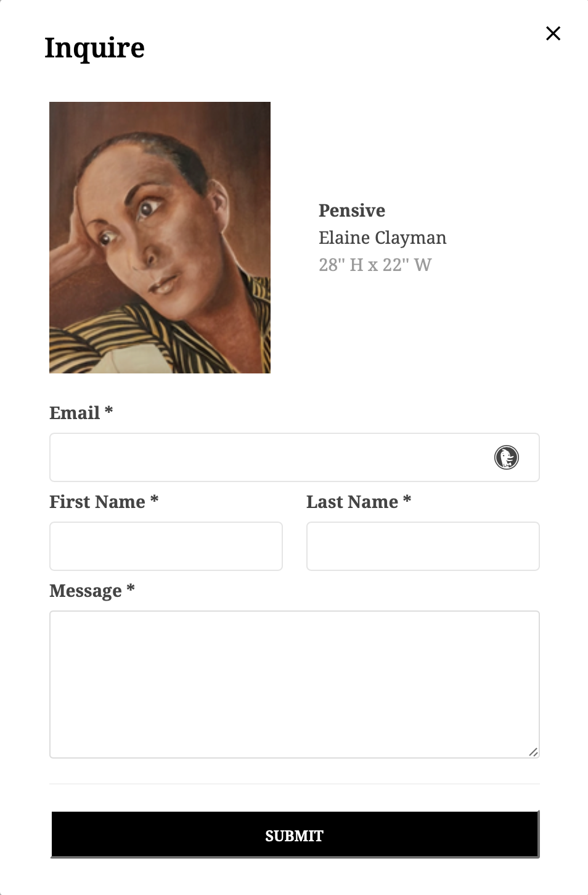Click the artwork title Pensive
This screenshot has width=588, height=895.
pyautogui.click(x=352, y=210)
